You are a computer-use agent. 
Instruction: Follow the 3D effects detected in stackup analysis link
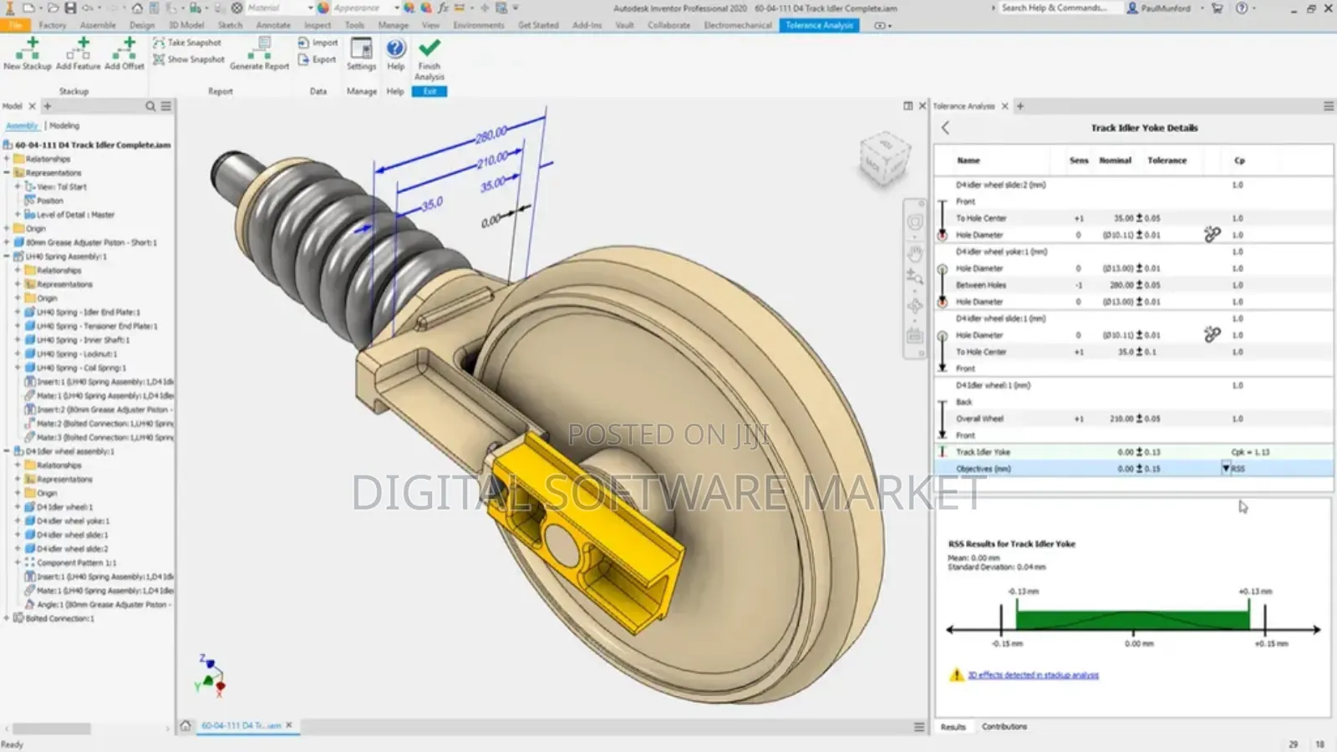coord(1033,675)
